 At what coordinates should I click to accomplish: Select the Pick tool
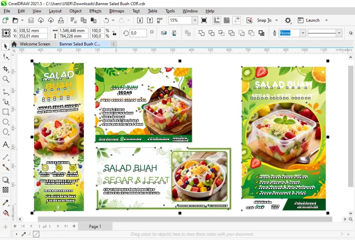pyautogui.click(x=6, y=46)
